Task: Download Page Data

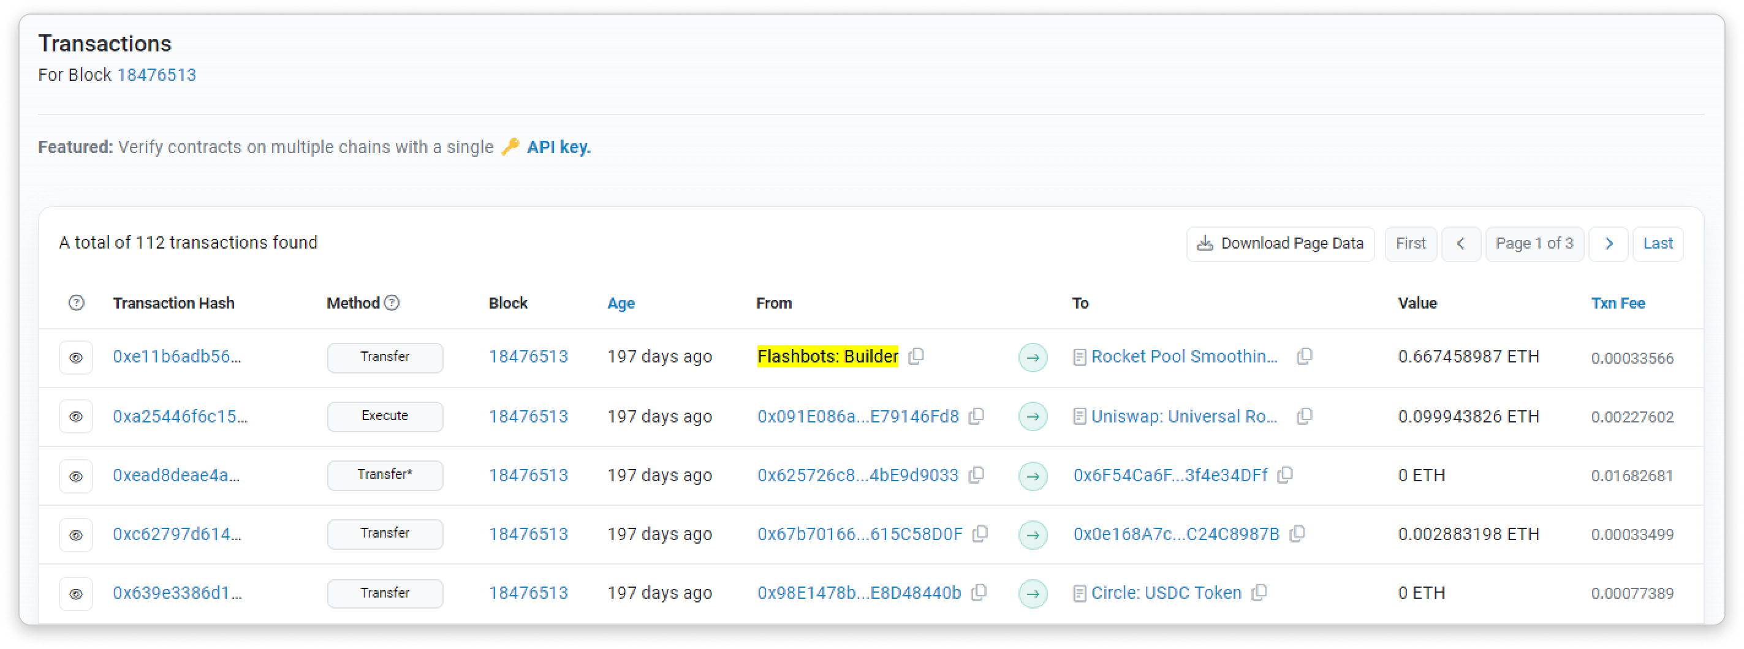Action: 1280,244
